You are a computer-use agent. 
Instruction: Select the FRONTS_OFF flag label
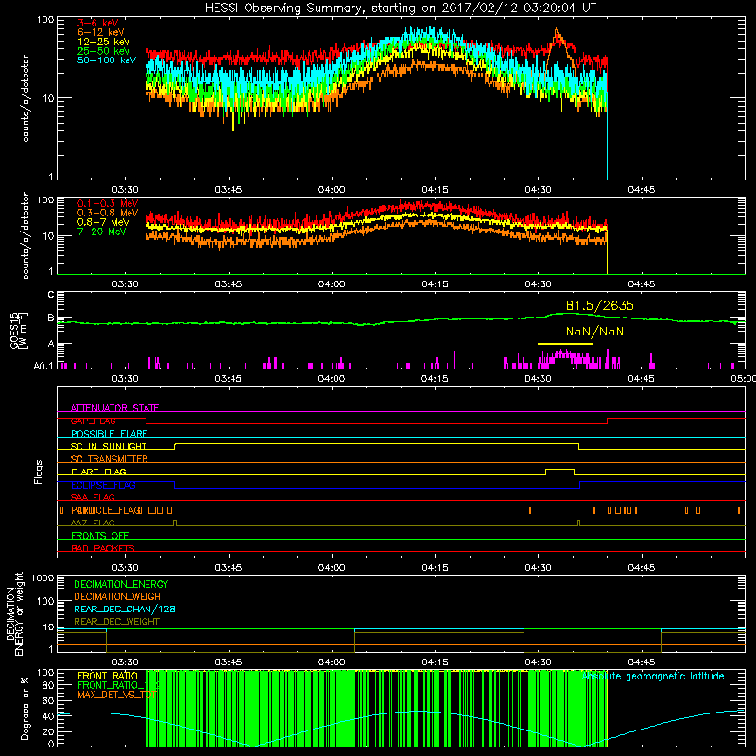click(100, 536)
